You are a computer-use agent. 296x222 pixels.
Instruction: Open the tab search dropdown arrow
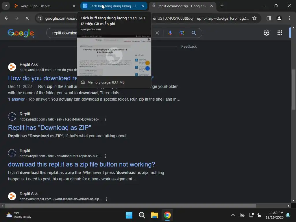(x=6, y=6)
